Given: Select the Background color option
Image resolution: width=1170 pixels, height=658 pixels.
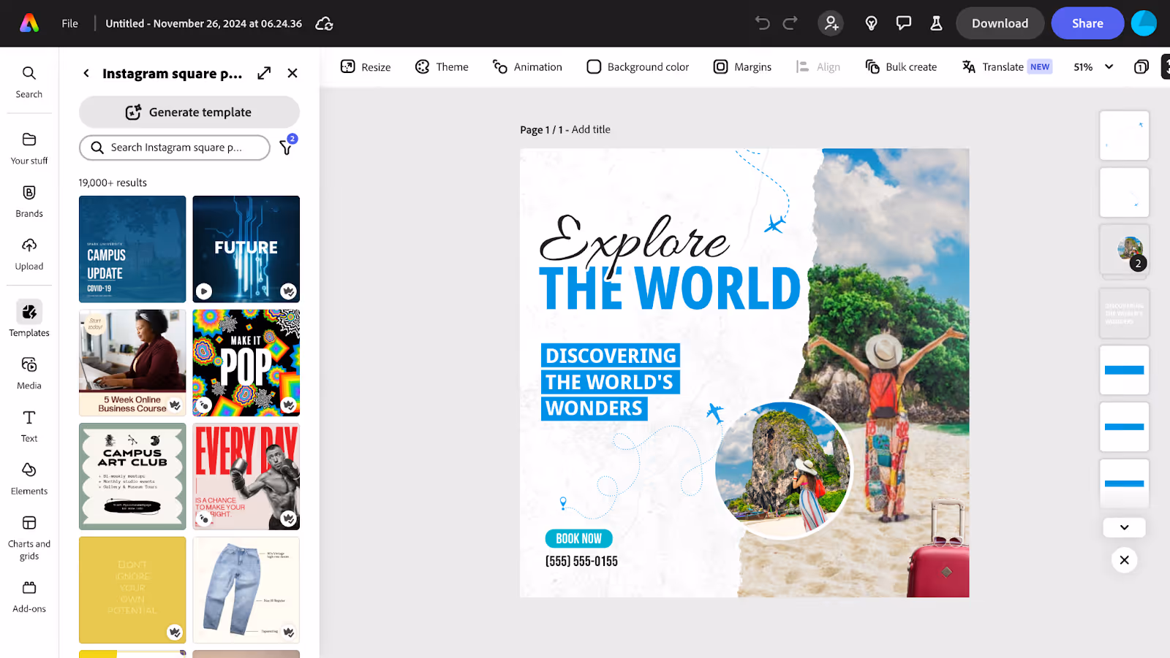Looking at the screenshot, I should 638,67.
